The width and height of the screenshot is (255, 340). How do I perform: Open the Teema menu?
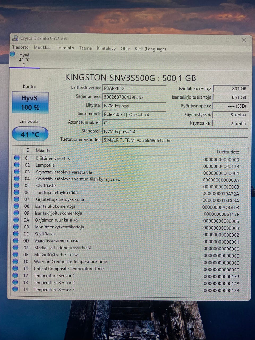click(x=85, y=48)
